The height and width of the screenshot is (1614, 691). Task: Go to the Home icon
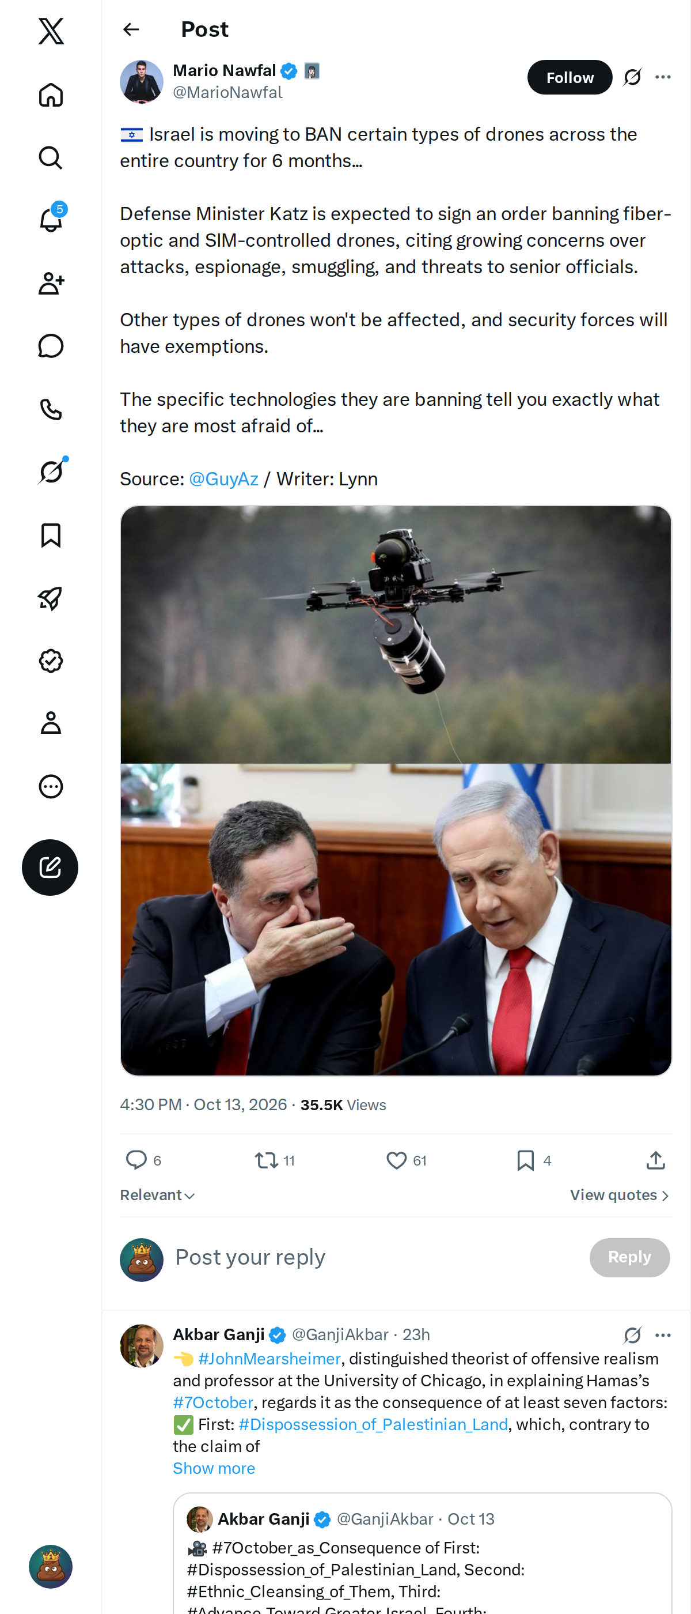(x=51, y=95)
